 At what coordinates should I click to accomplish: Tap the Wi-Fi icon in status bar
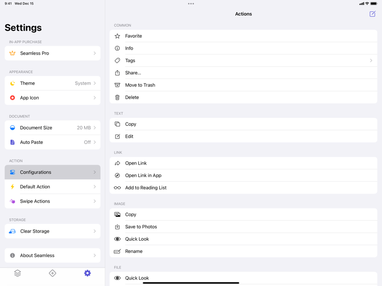367,4
